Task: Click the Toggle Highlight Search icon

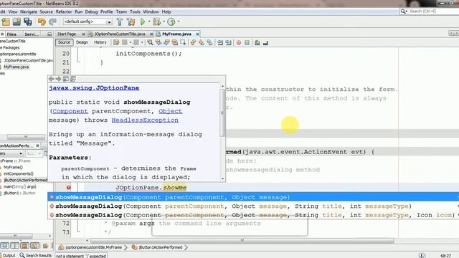Action: 175,43
